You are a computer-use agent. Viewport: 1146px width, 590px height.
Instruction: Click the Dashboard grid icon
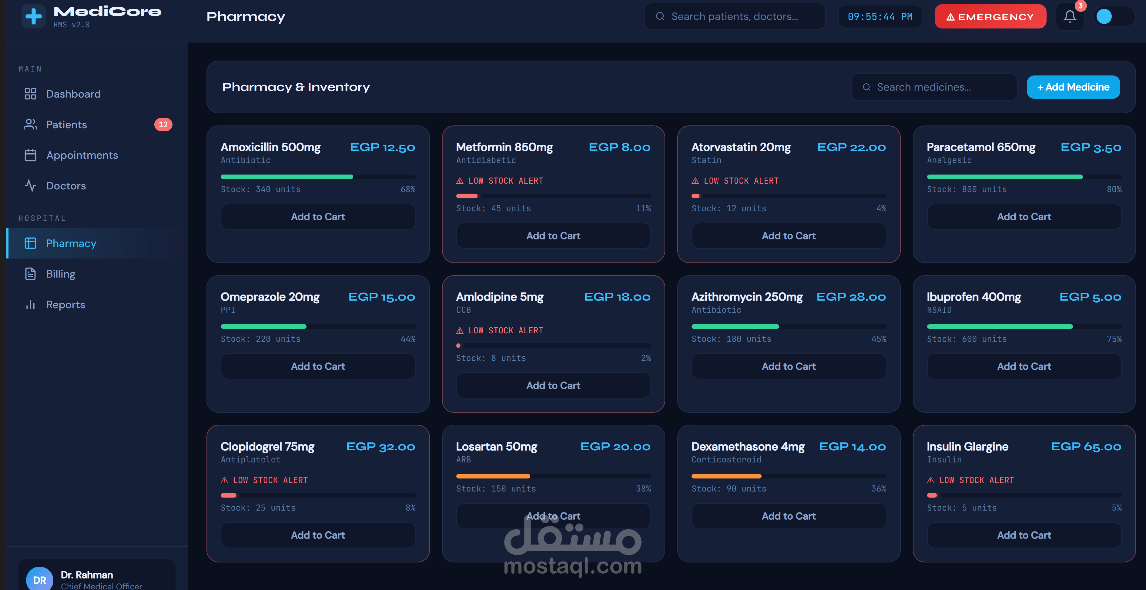30,94
